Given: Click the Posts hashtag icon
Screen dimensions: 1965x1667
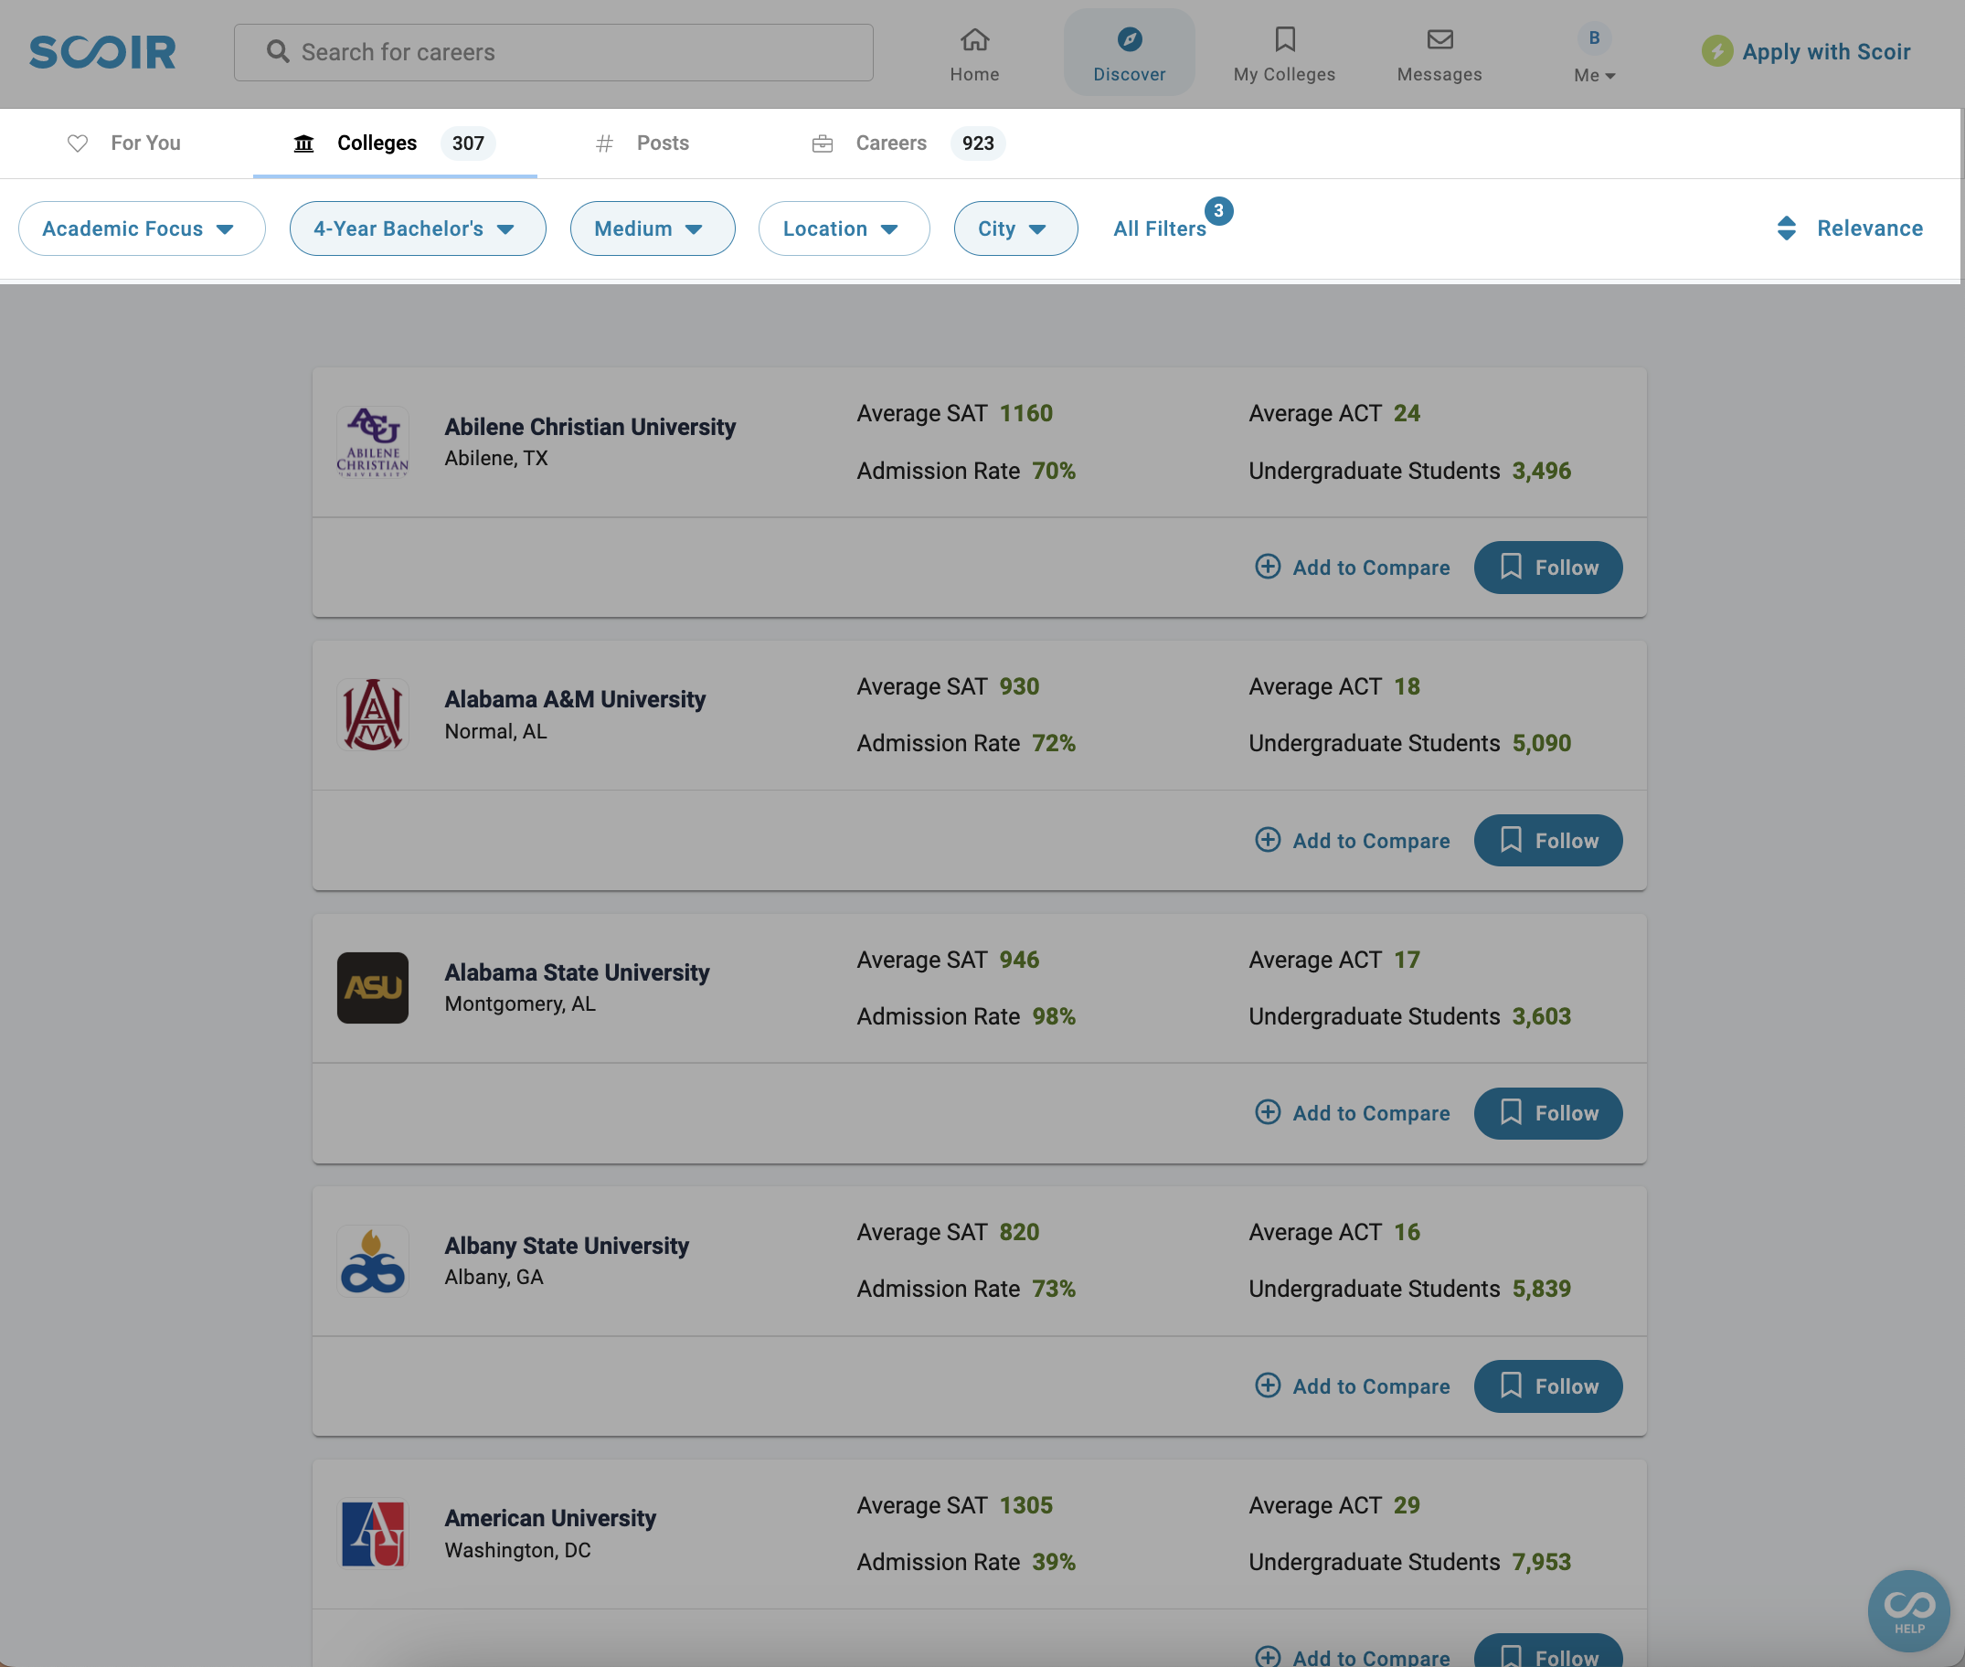Looking at the screenshot, I should pos(604,143).
